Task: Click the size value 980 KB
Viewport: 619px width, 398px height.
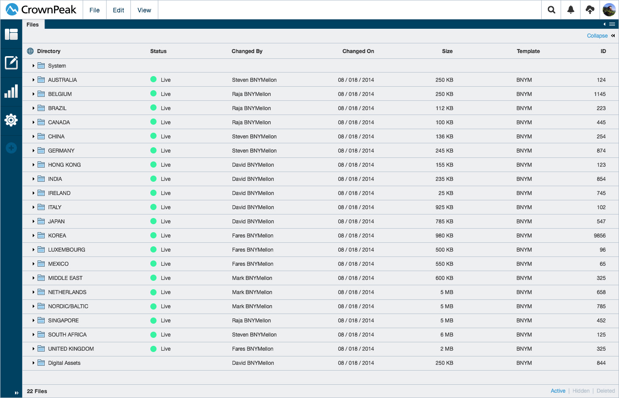Action: [x=444, y=236]
